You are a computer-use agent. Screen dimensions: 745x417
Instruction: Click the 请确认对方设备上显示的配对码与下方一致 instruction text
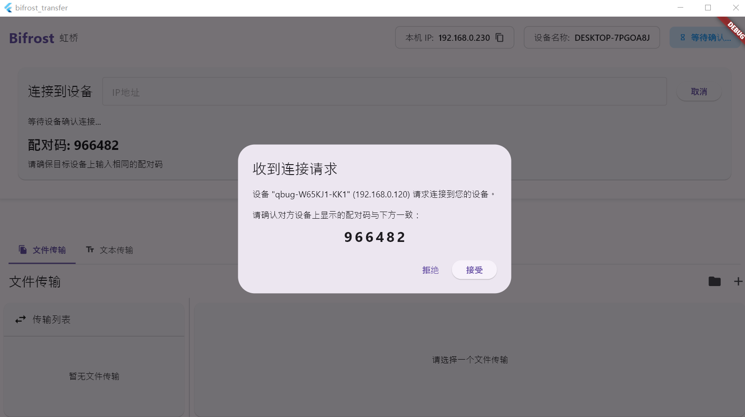point(336,215)
